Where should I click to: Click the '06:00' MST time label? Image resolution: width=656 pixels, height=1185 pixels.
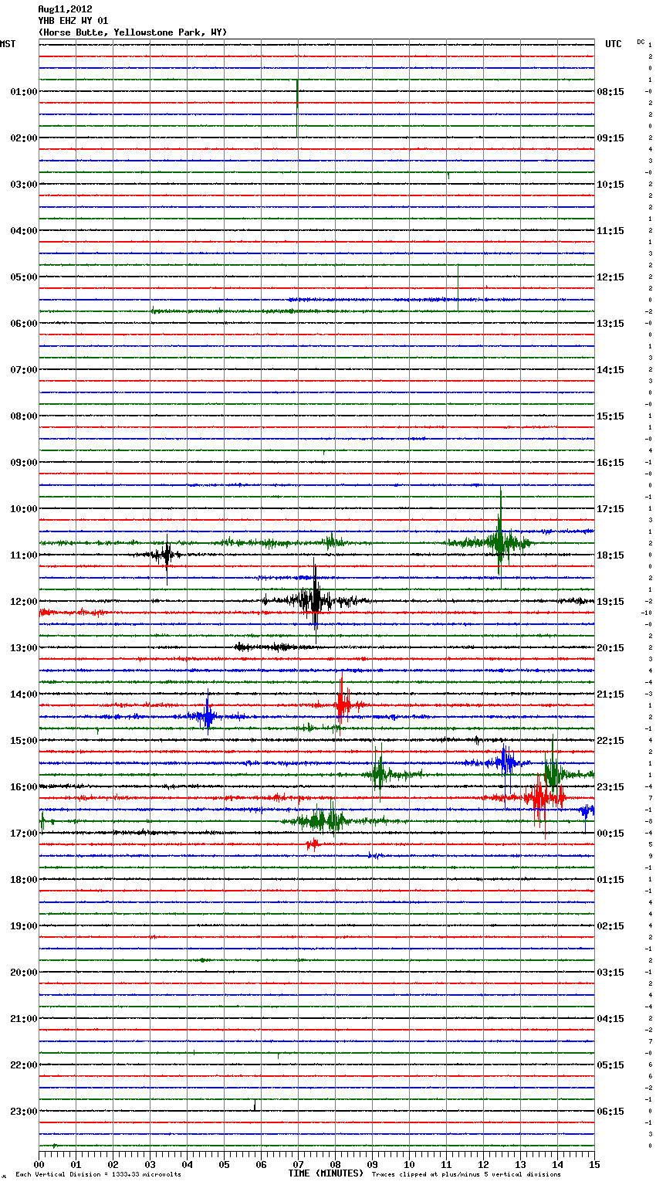23,324
